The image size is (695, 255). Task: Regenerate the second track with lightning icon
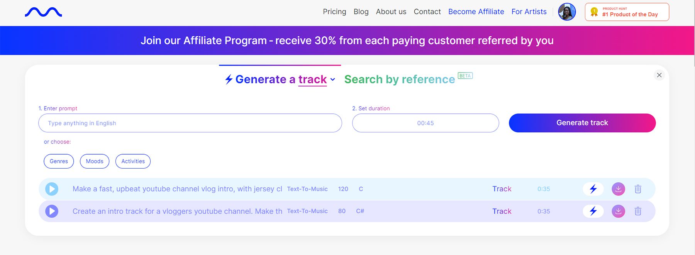tap(593, 211)
